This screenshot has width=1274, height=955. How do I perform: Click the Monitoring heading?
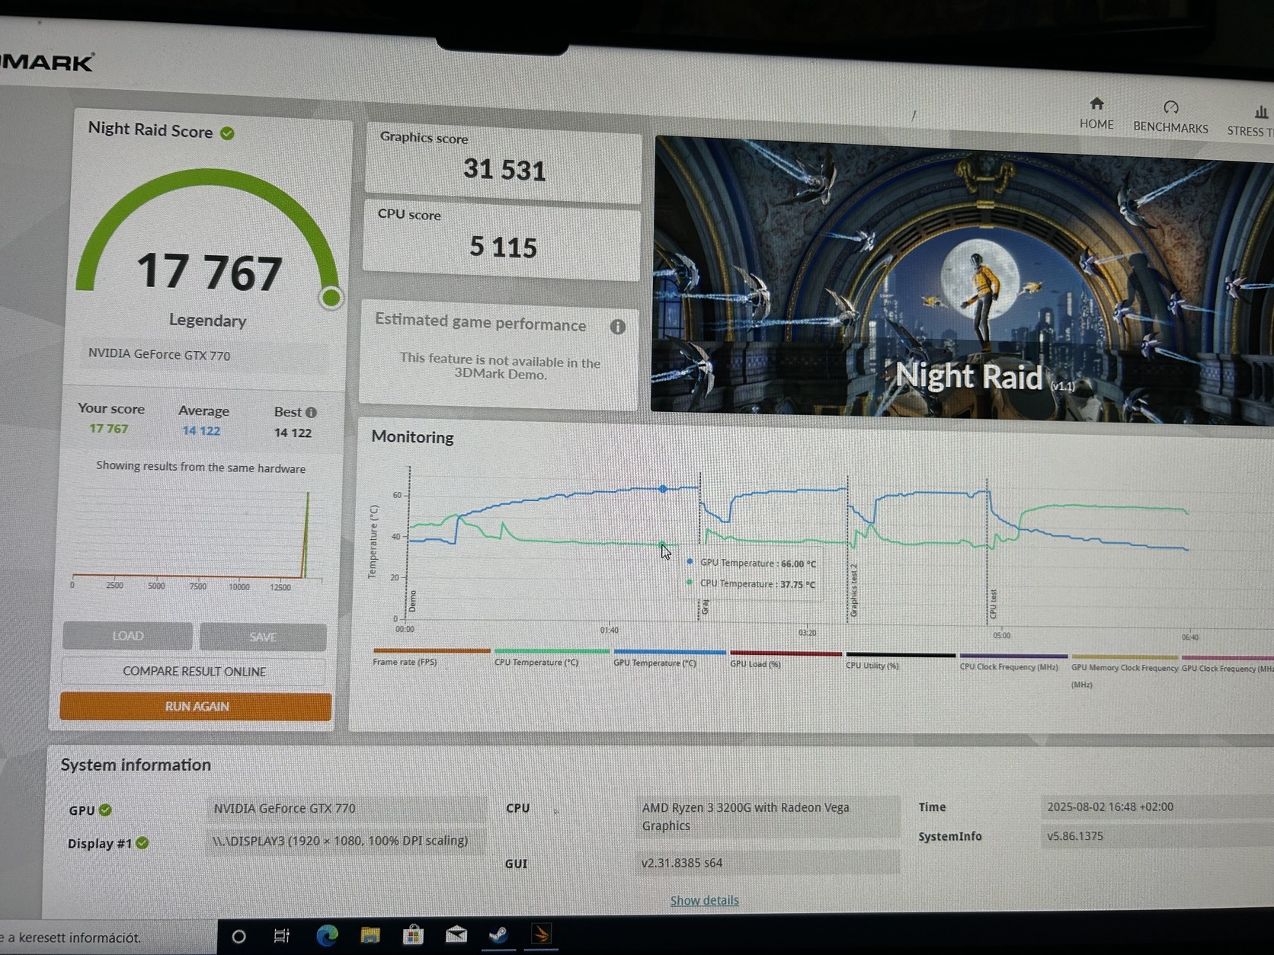412,437
